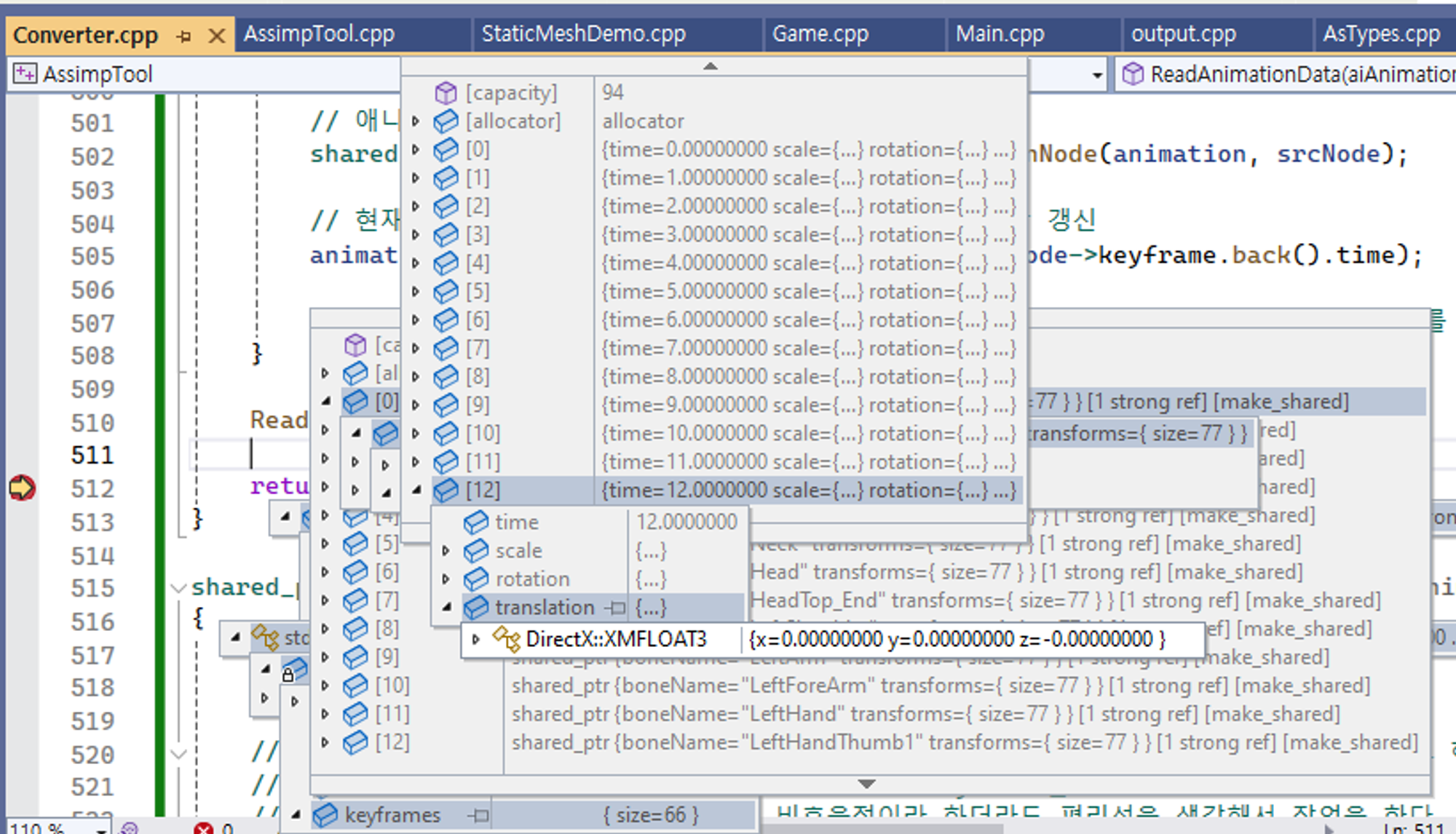Pin the keyframes datatip
This screenshot has height=834, width=1456.
click(480, 816)
